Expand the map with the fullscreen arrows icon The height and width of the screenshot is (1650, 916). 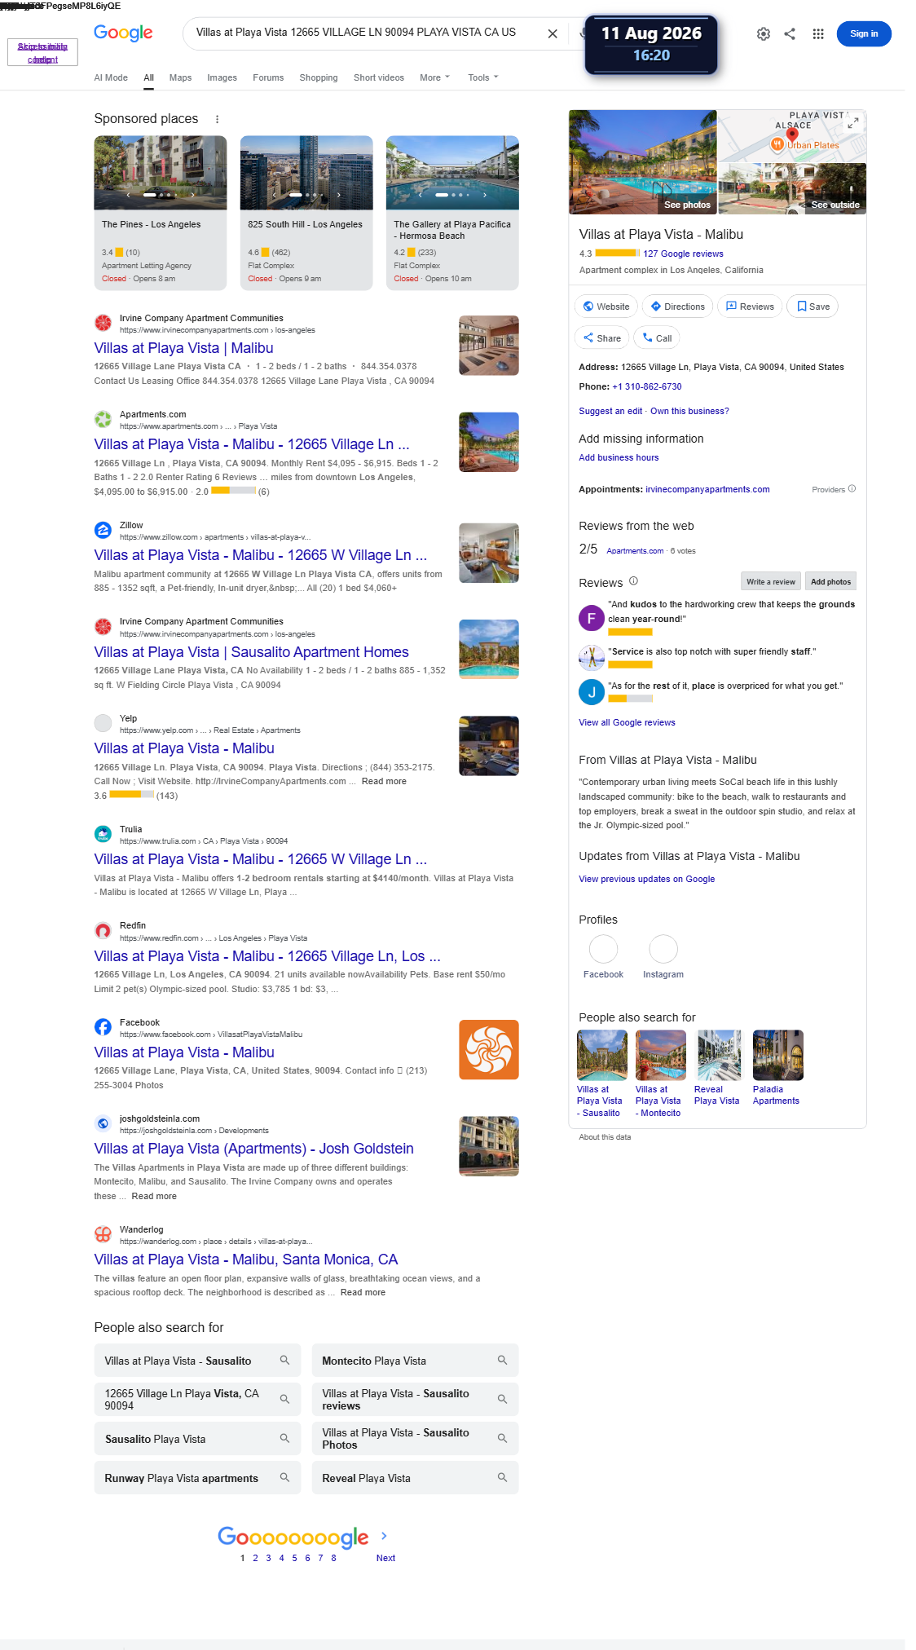pyautogui.click(x=852, y=123)
